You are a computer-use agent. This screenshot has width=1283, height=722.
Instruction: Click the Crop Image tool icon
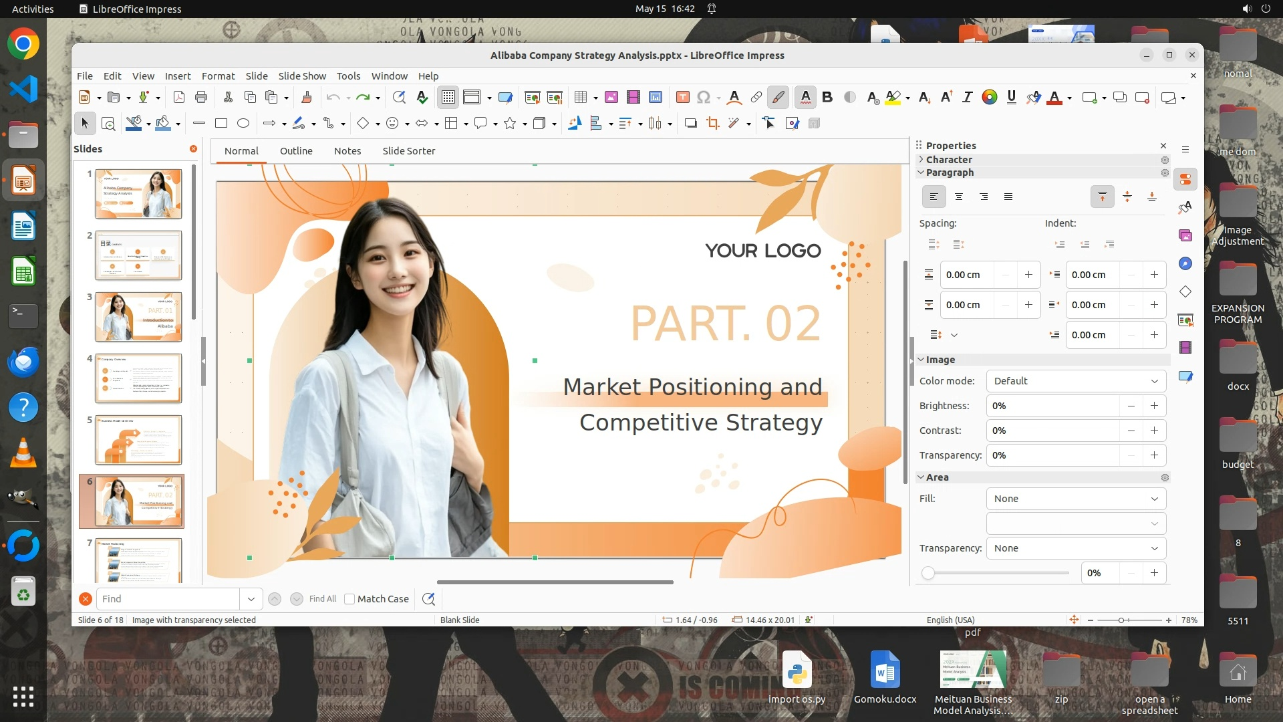coord(713,123)
